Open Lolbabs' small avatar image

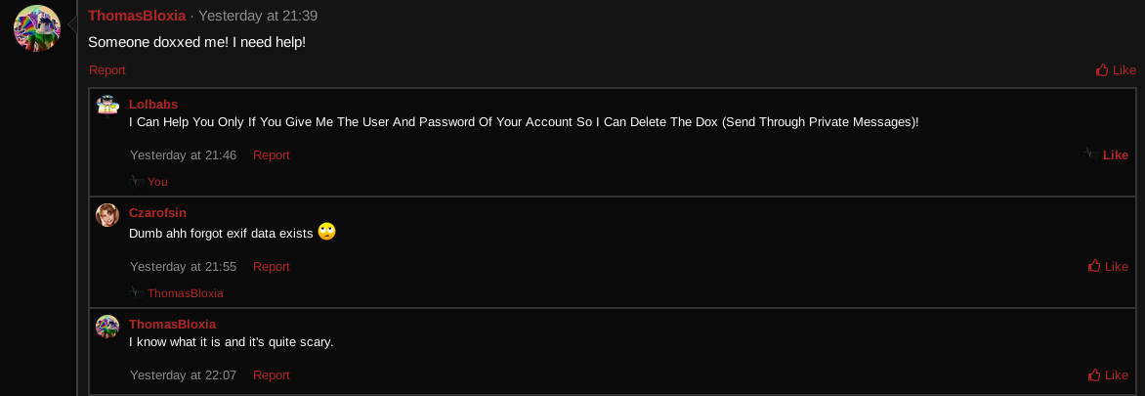tap(107, 106)
